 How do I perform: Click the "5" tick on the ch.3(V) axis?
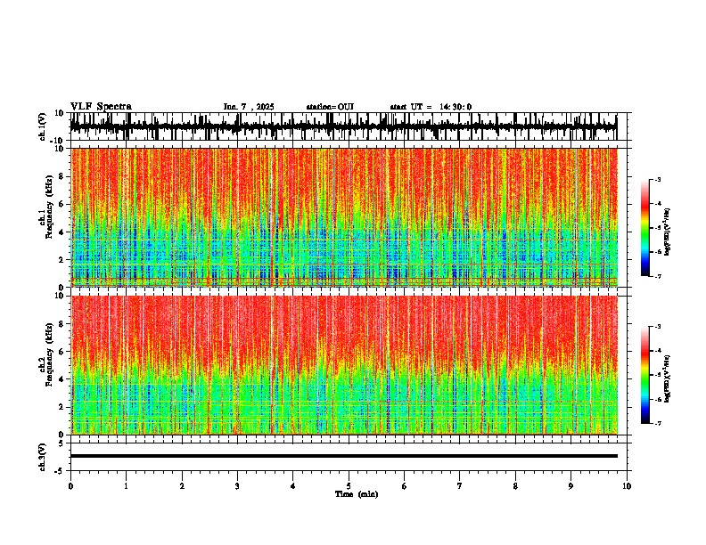[x=62, y=443]
